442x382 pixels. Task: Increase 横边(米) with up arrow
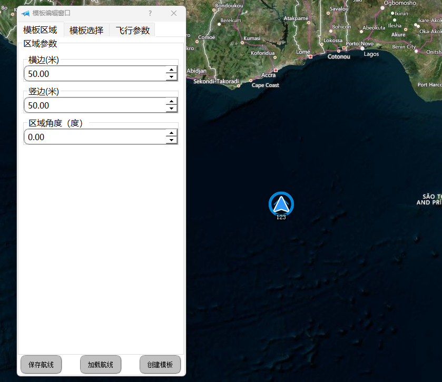coord(171,70)
